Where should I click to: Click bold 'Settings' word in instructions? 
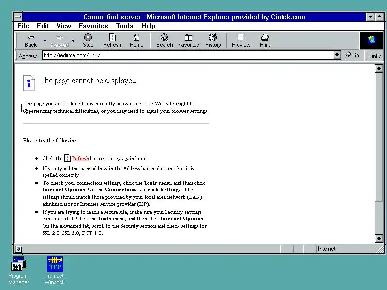(x=170, y=189)
